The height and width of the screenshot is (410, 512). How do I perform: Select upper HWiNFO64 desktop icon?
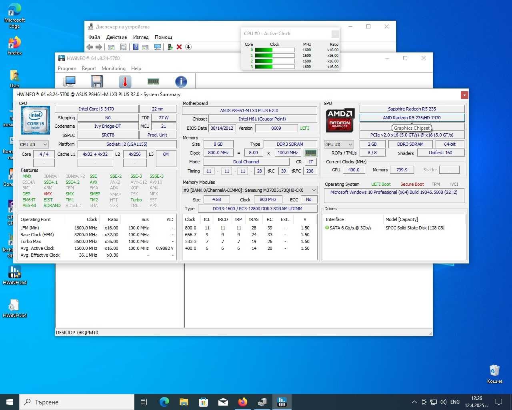pyautogui.click(x=14, y=275)
